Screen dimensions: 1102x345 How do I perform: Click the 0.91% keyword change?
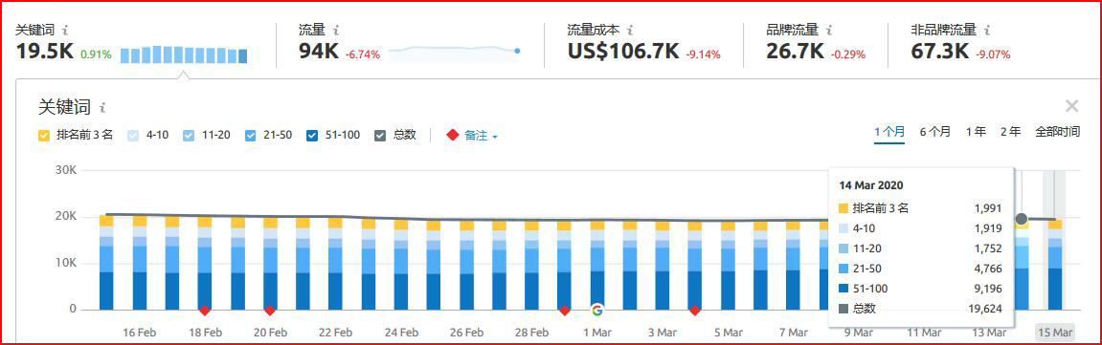(96, 54)
